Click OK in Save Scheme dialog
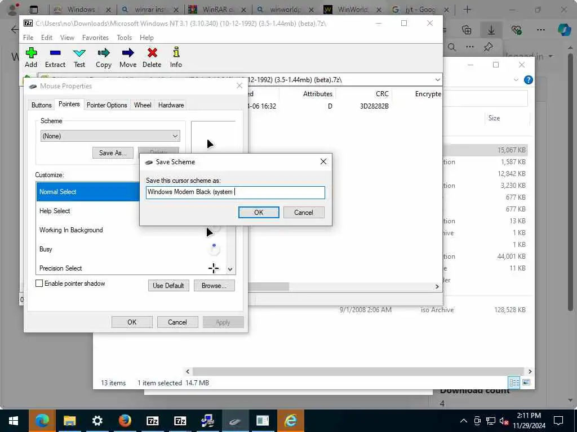This screenshot has height=432, width=577. click(x=259, y=212)
